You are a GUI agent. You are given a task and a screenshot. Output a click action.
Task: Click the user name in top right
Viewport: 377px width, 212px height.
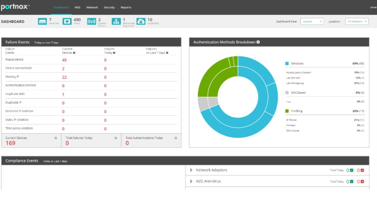tap(373, 7)
